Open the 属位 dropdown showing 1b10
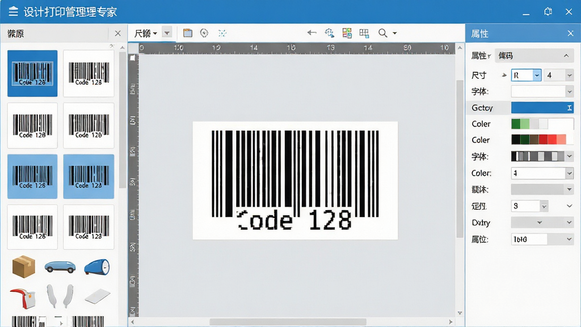The image size is (581, 327). click(x=569, y=239)
